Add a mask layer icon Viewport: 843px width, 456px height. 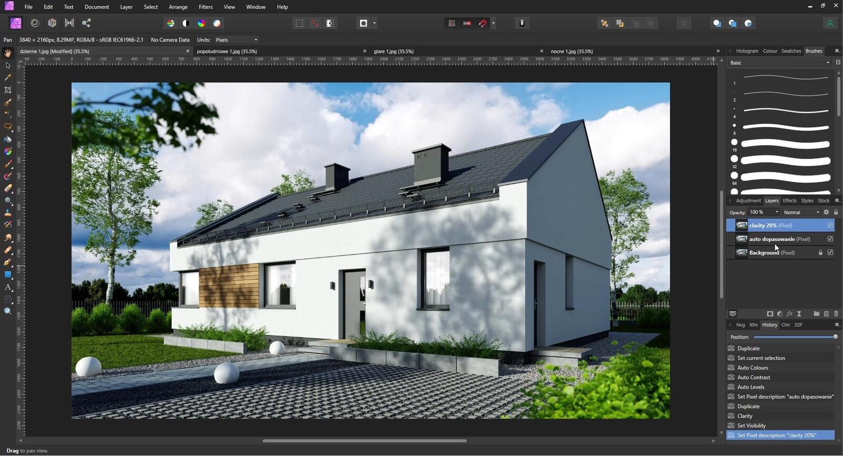click(770, 314)
